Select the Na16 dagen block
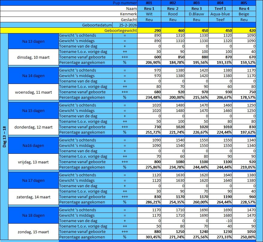 [33, 146]
